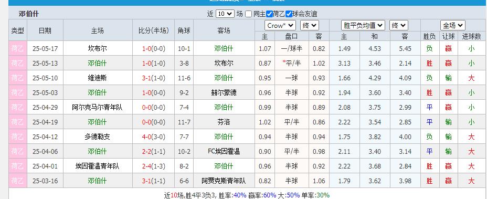Open 邓伯什 away team on 25-05-17 row
Image resolution: width=487 pixels, height=199 pixels.
(224, 48)
